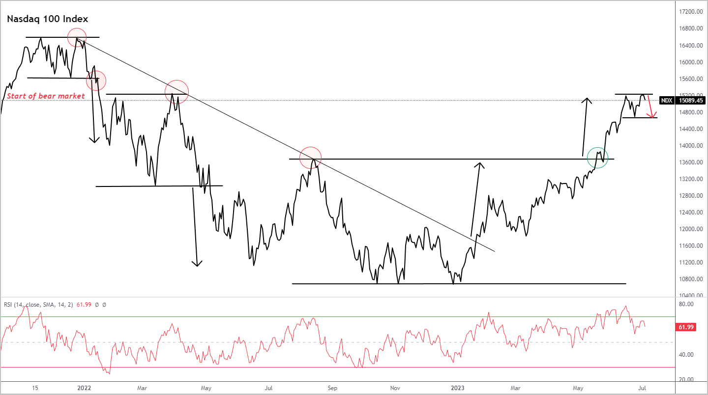Click the 20.00 RSI scale label
The height and width of the screenshot is (395, 708).
[686, 380]
